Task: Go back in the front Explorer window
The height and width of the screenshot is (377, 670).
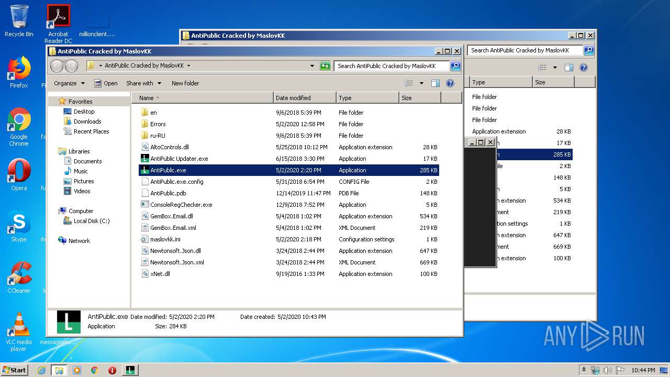Action: (x=57, y=66)
